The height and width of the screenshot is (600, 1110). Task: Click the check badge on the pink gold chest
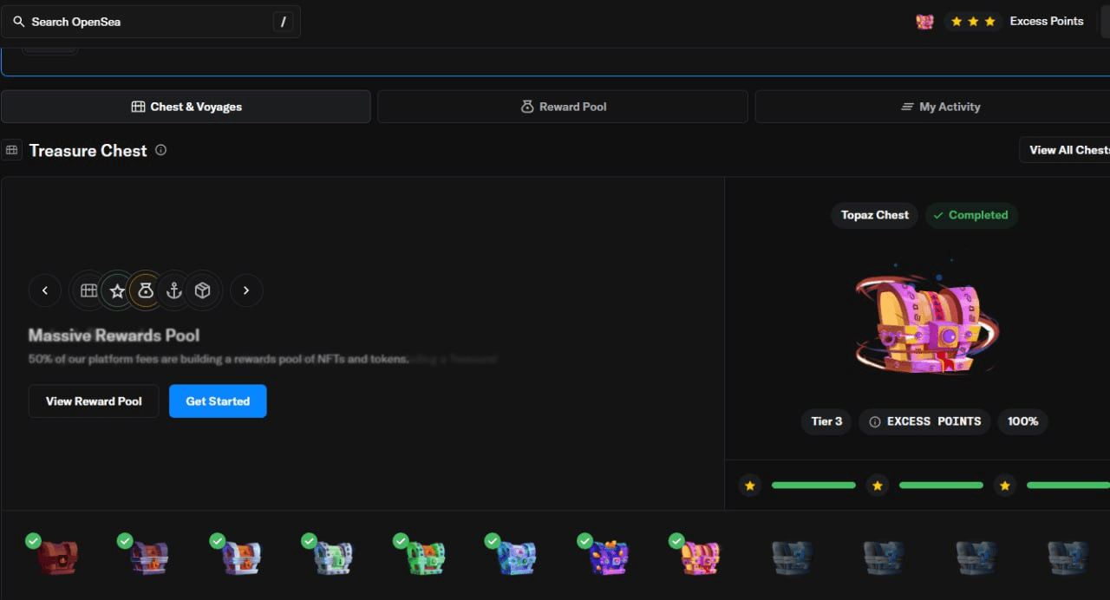[x=676, y=541]
